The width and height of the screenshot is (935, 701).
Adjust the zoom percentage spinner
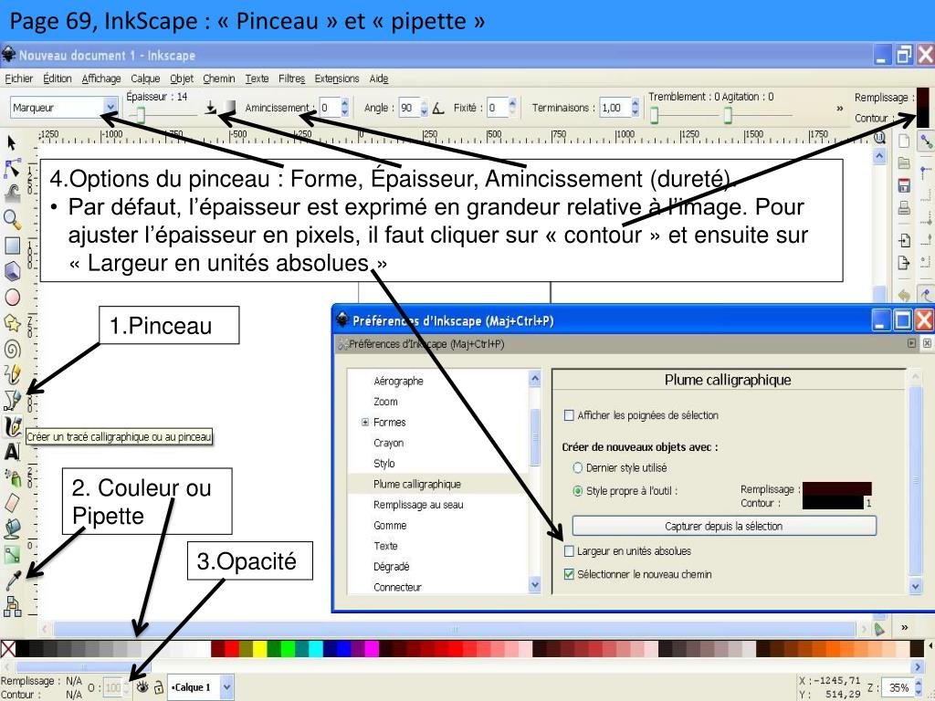coord(919,687)
